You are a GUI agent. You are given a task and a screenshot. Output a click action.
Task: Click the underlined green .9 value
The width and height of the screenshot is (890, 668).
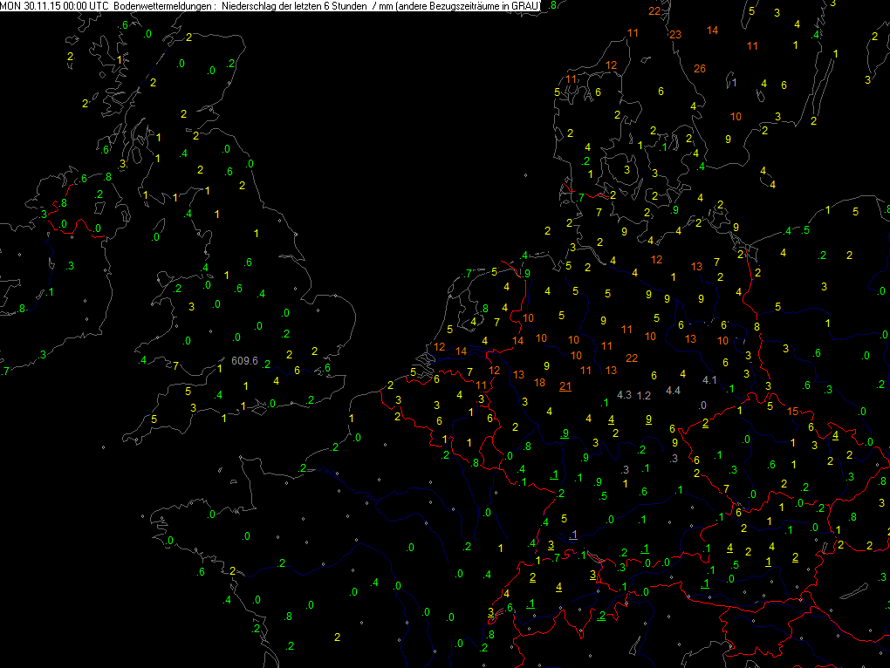click(565, 433)
